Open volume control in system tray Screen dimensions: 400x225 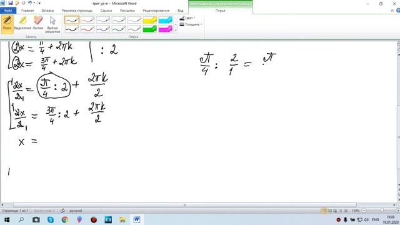tap(367, 219)
